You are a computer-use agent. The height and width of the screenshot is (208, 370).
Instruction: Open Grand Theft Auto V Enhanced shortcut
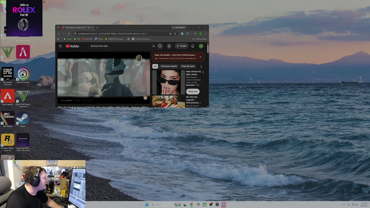pos(23,99)
